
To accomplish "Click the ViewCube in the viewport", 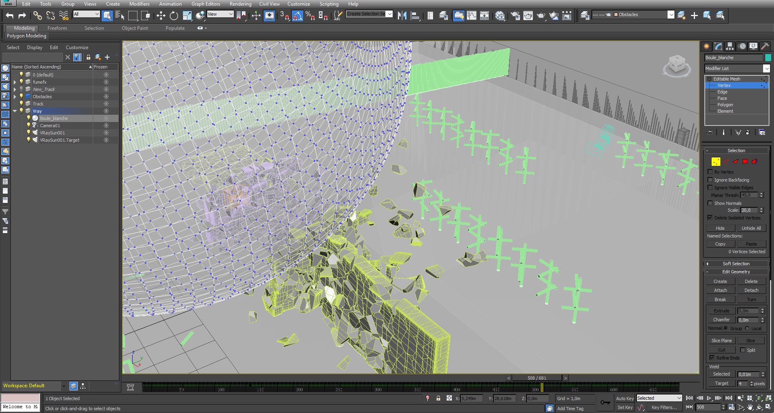I will (677, 66).
